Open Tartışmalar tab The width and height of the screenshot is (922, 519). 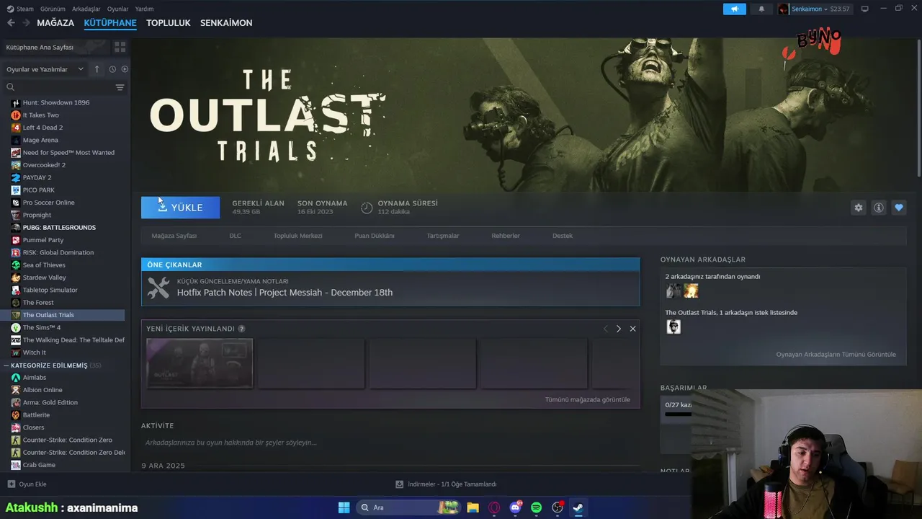tap(443, 236)
